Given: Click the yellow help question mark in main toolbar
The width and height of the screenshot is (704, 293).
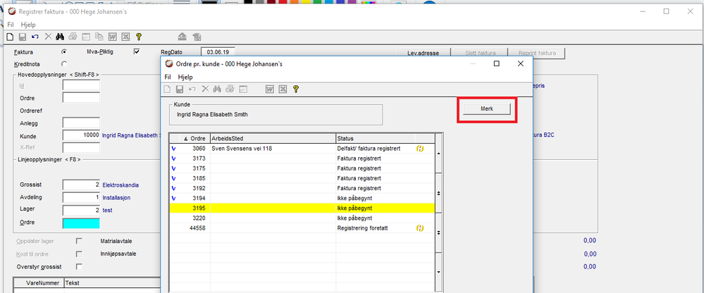Looking at the screenshot, I should point(139,37).
